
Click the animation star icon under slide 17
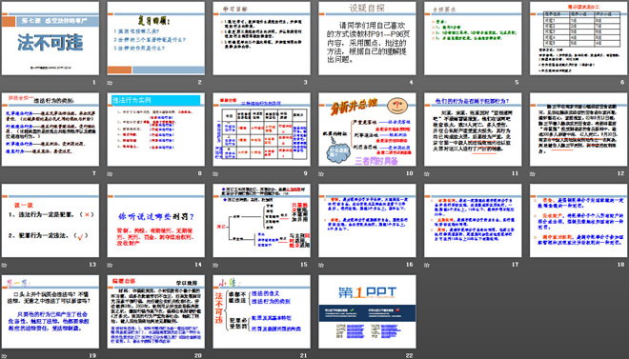click(x=427, y=265)
